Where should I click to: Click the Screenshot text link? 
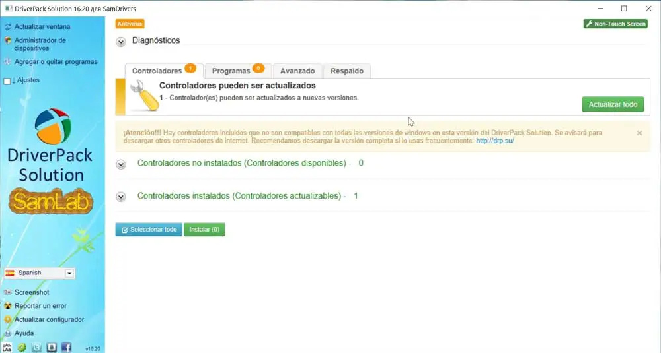(x=32, y=292)
